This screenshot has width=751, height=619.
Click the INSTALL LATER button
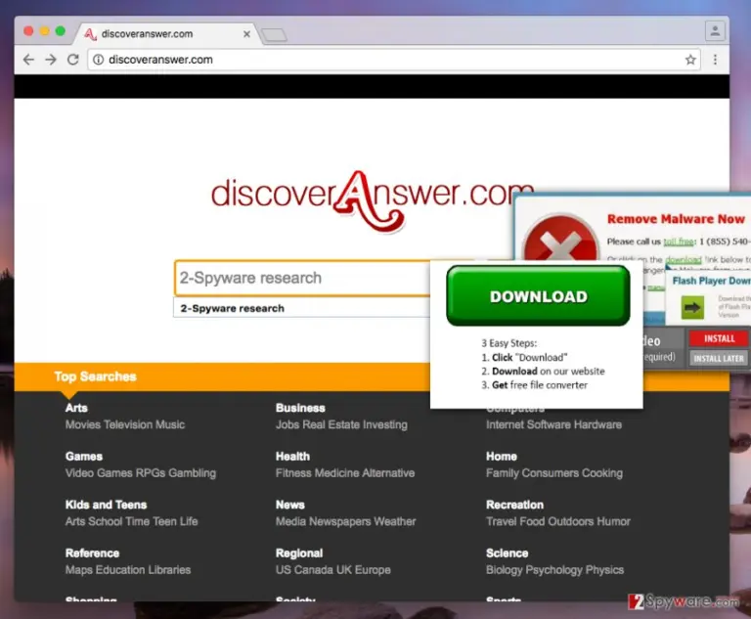[x=719, y=358]
